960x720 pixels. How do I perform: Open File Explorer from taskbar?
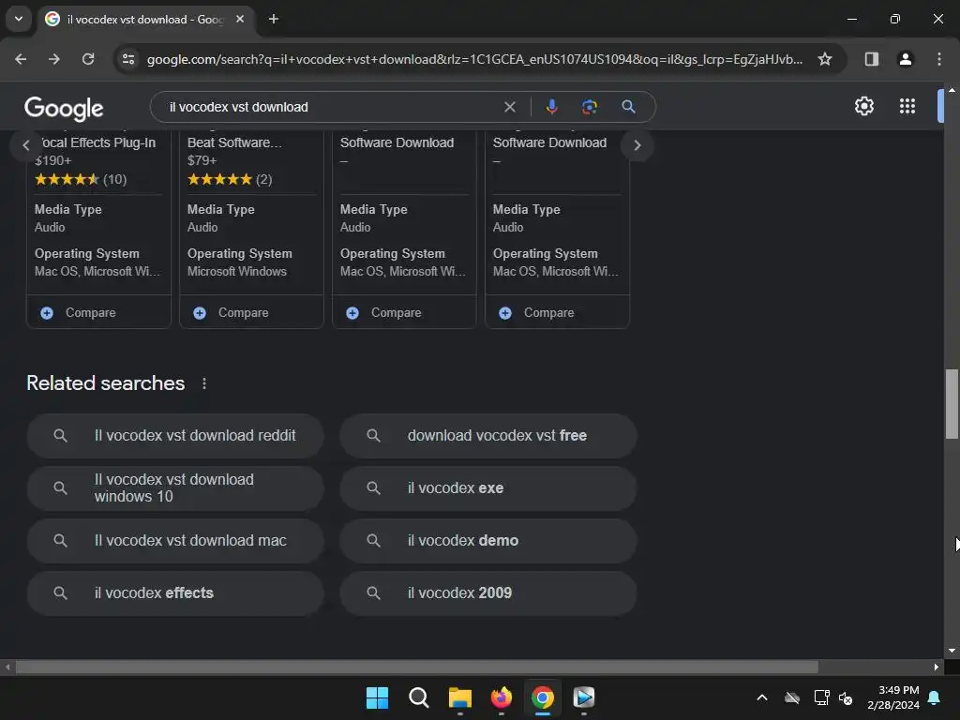tap(459, 697)
